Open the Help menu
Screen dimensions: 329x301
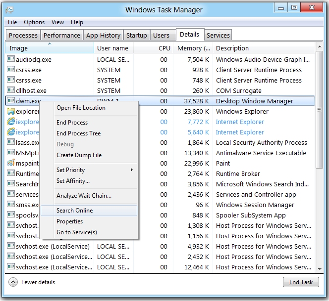pyautogui.click(x=77, y=22)
